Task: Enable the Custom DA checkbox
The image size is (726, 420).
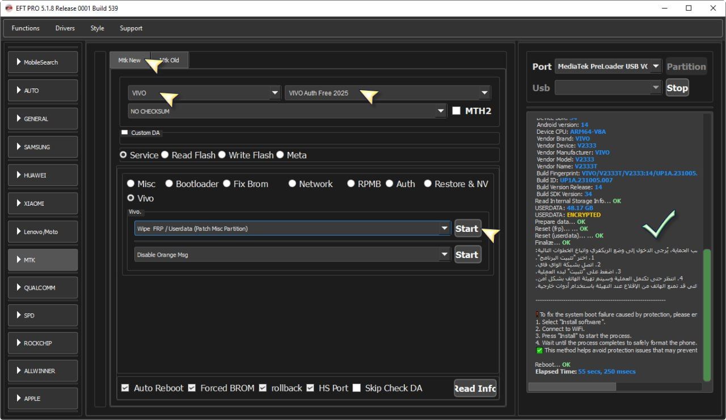Action: 125,132
